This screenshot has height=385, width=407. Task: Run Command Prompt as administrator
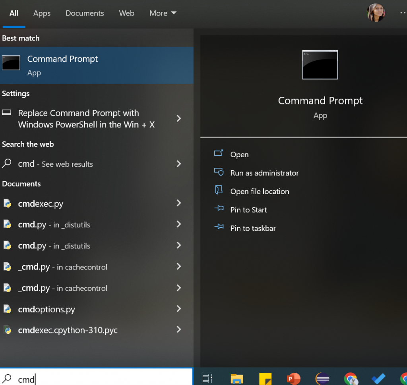pyautogui.click(x=264, y=173)
